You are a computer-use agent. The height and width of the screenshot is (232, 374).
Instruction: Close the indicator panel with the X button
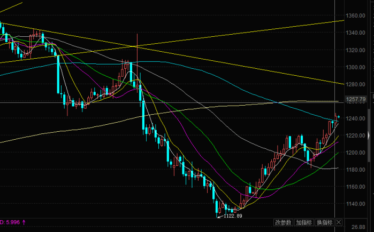(x=339, y=222)
